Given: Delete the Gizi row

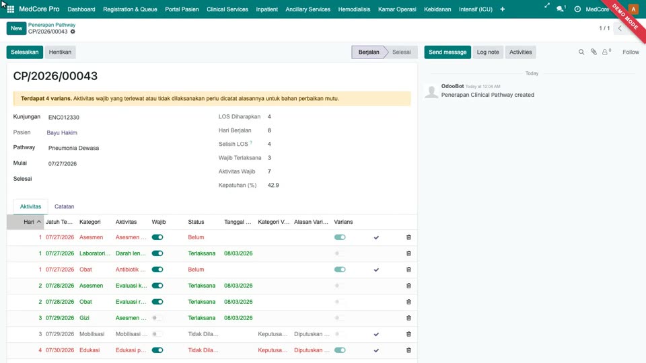Looking at the screenshot, I should [408, 318].
